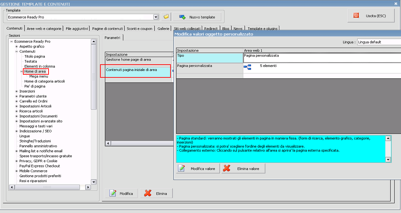Open the Gallerie tab
This screenshot has height=213, width=401.
coord(163,29)
